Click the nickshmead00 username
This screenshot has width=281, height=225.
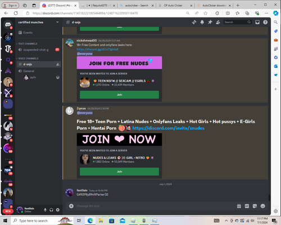87,40
